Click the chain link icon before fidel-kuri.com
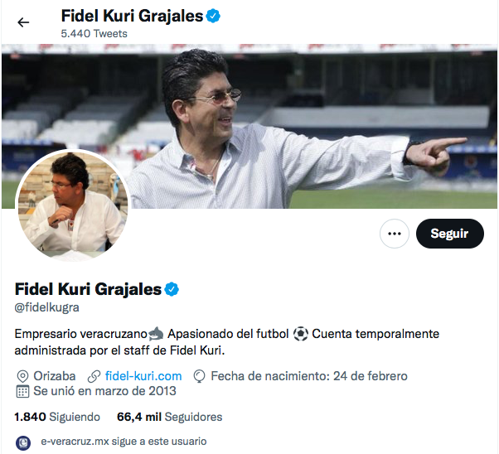 [94, 376]
